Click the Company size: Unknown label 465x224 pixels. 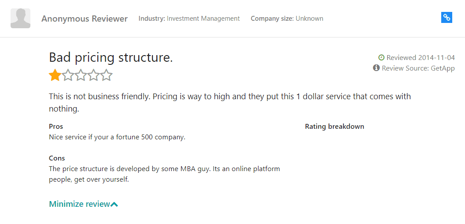point(287,19)
